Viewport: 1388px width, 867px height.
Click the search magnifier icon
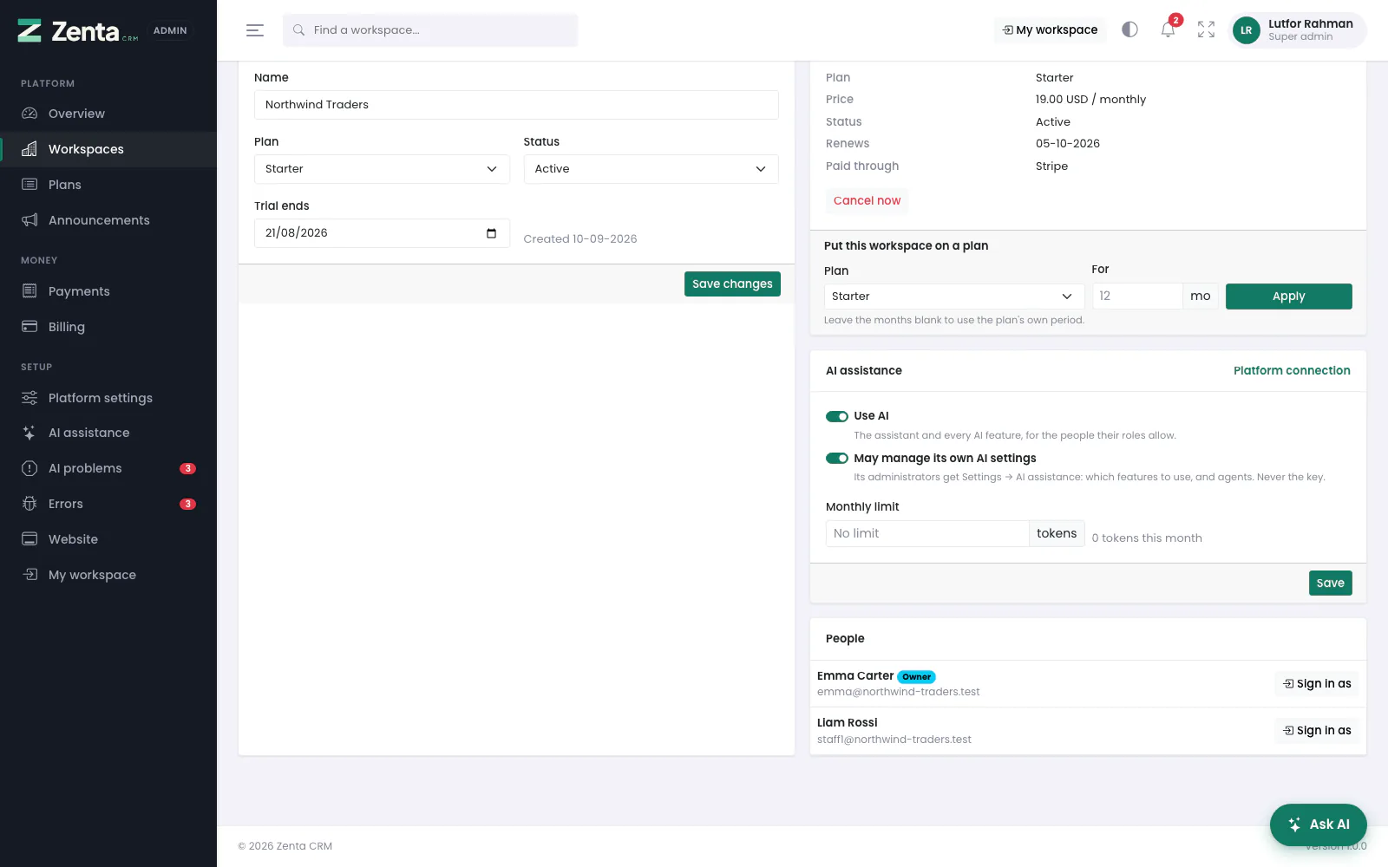[298, 30]
